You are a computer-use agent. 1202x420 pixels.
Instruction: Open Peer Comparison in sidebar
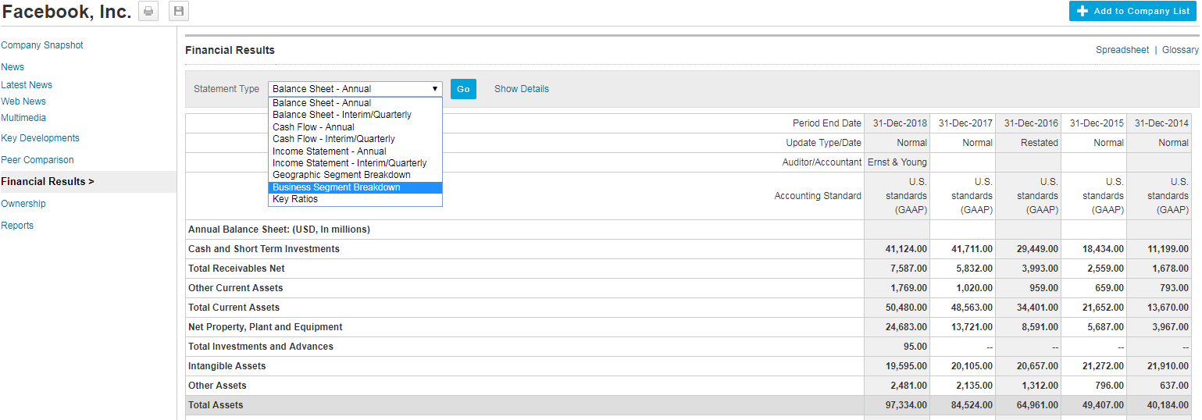[37, 160]
